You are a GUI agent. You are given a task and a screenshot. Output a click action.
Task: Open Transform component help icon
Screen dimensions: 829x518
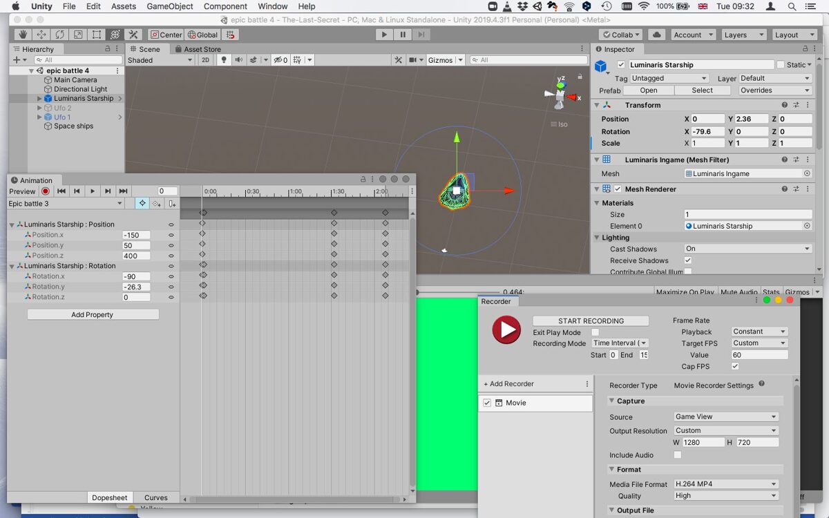pos(785,105)
